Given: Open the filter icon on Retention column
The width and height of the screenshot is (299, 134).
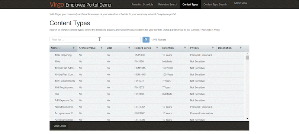Looking at the screenshot, I should click(x=185, y=48).
